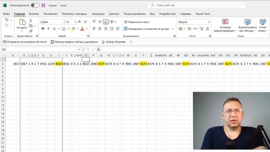Apply the red font color A
The height and width of the screenshot is (152, 270).
(82, 29)
